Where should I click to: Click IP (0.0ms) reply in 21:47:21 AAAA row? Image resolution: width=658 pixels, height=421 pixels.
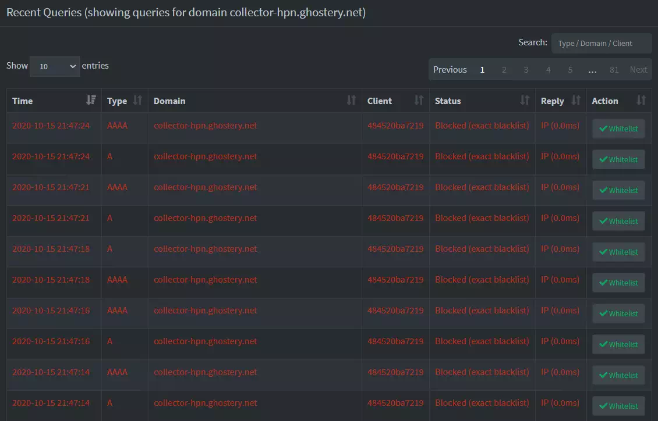pyautogui.click(x=560, y=187)
